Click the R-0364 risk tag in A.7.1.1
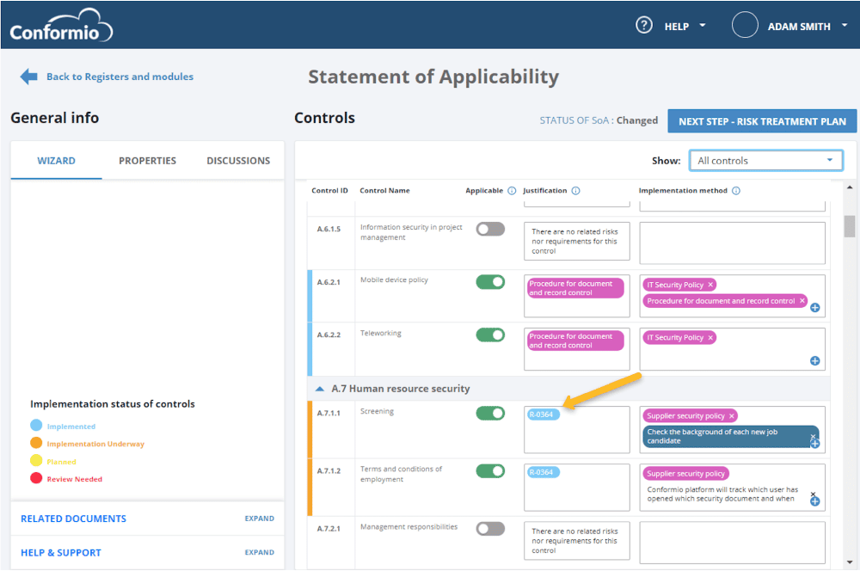Screen dimensions: 860x571 pyautogui.click(x=541, y=414)
